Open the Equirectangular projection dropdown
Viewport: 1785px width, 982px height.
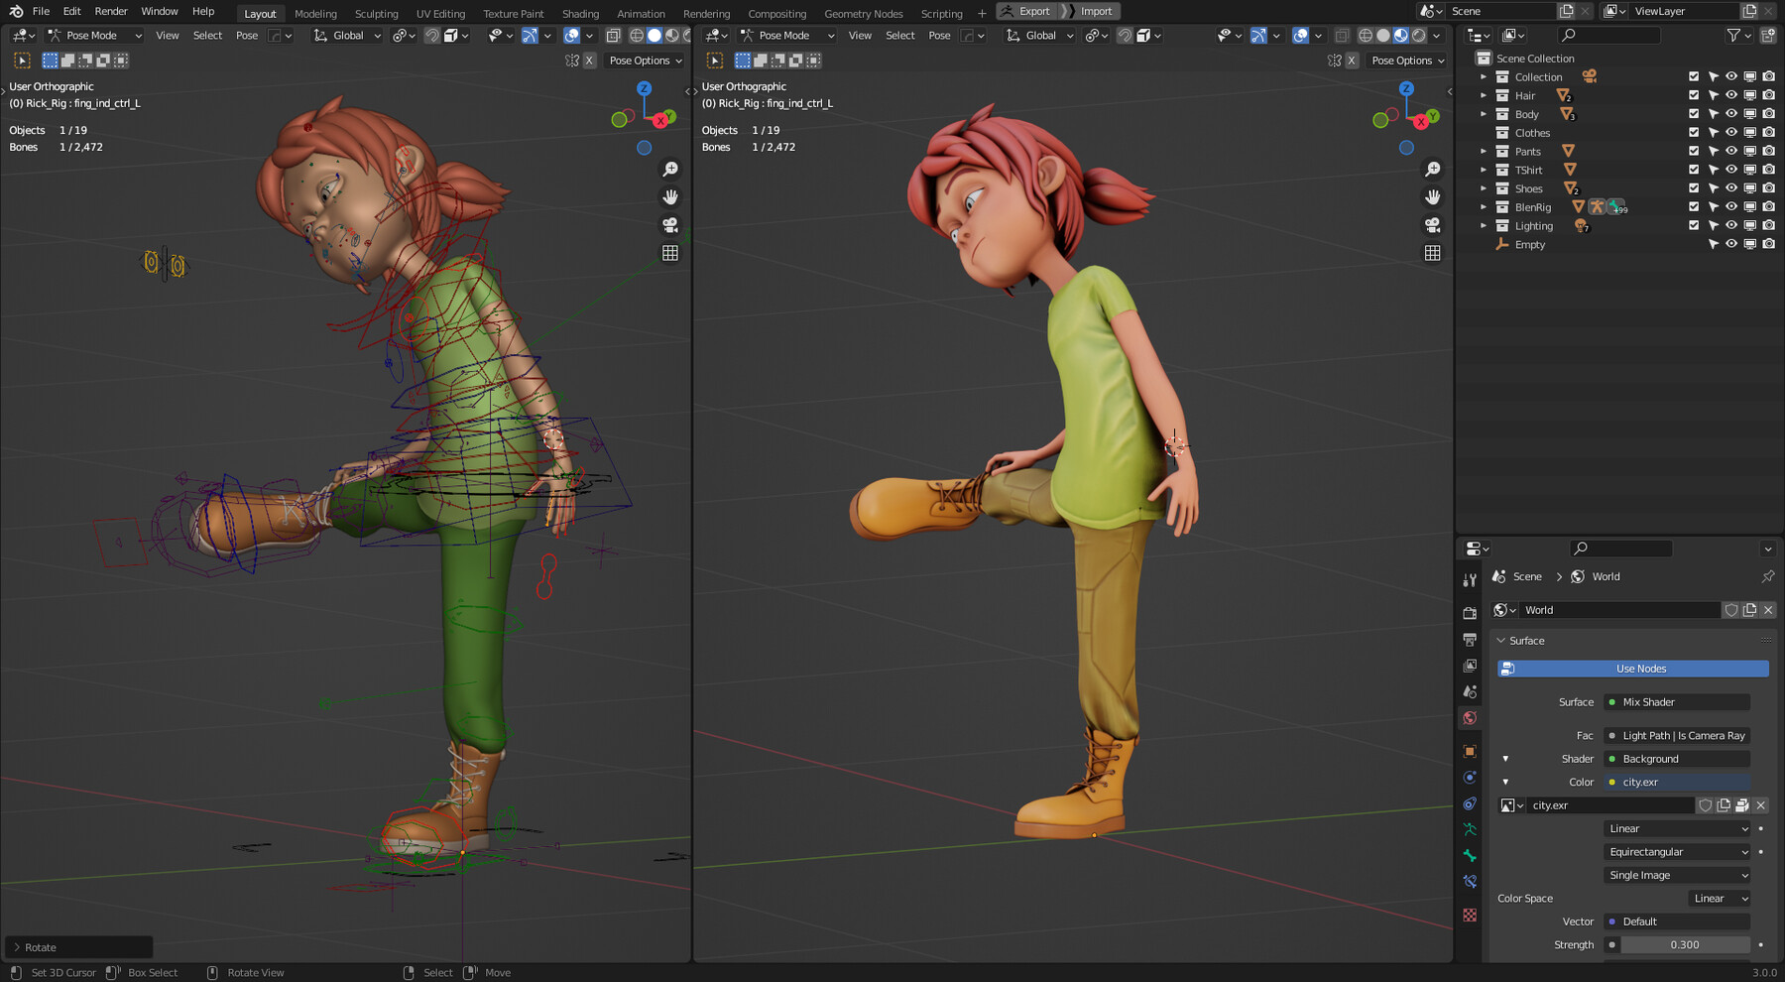coord(1678,852)
